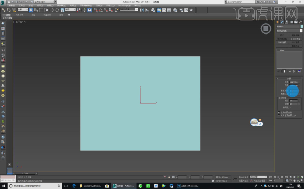The height and width of the screenshot is (189, 304).
Task: Click the object color swatch next to Plane001
Action: (x=302, y=26)
